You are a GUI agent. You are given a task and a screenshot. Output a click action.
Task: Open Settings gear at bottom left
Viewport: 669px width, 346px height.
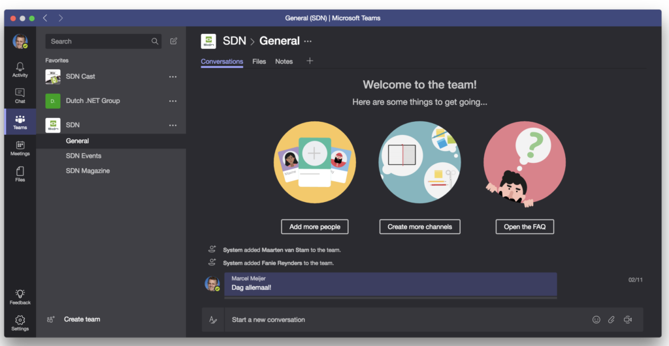(x=20, y=323)
